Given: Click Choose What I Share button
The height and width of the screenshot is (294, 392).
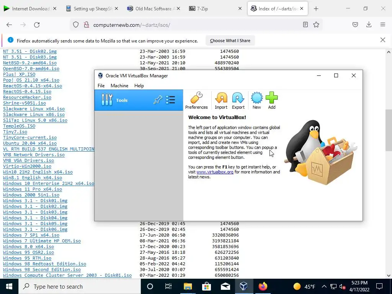Looking at the screenshot, I should point(230,41).
